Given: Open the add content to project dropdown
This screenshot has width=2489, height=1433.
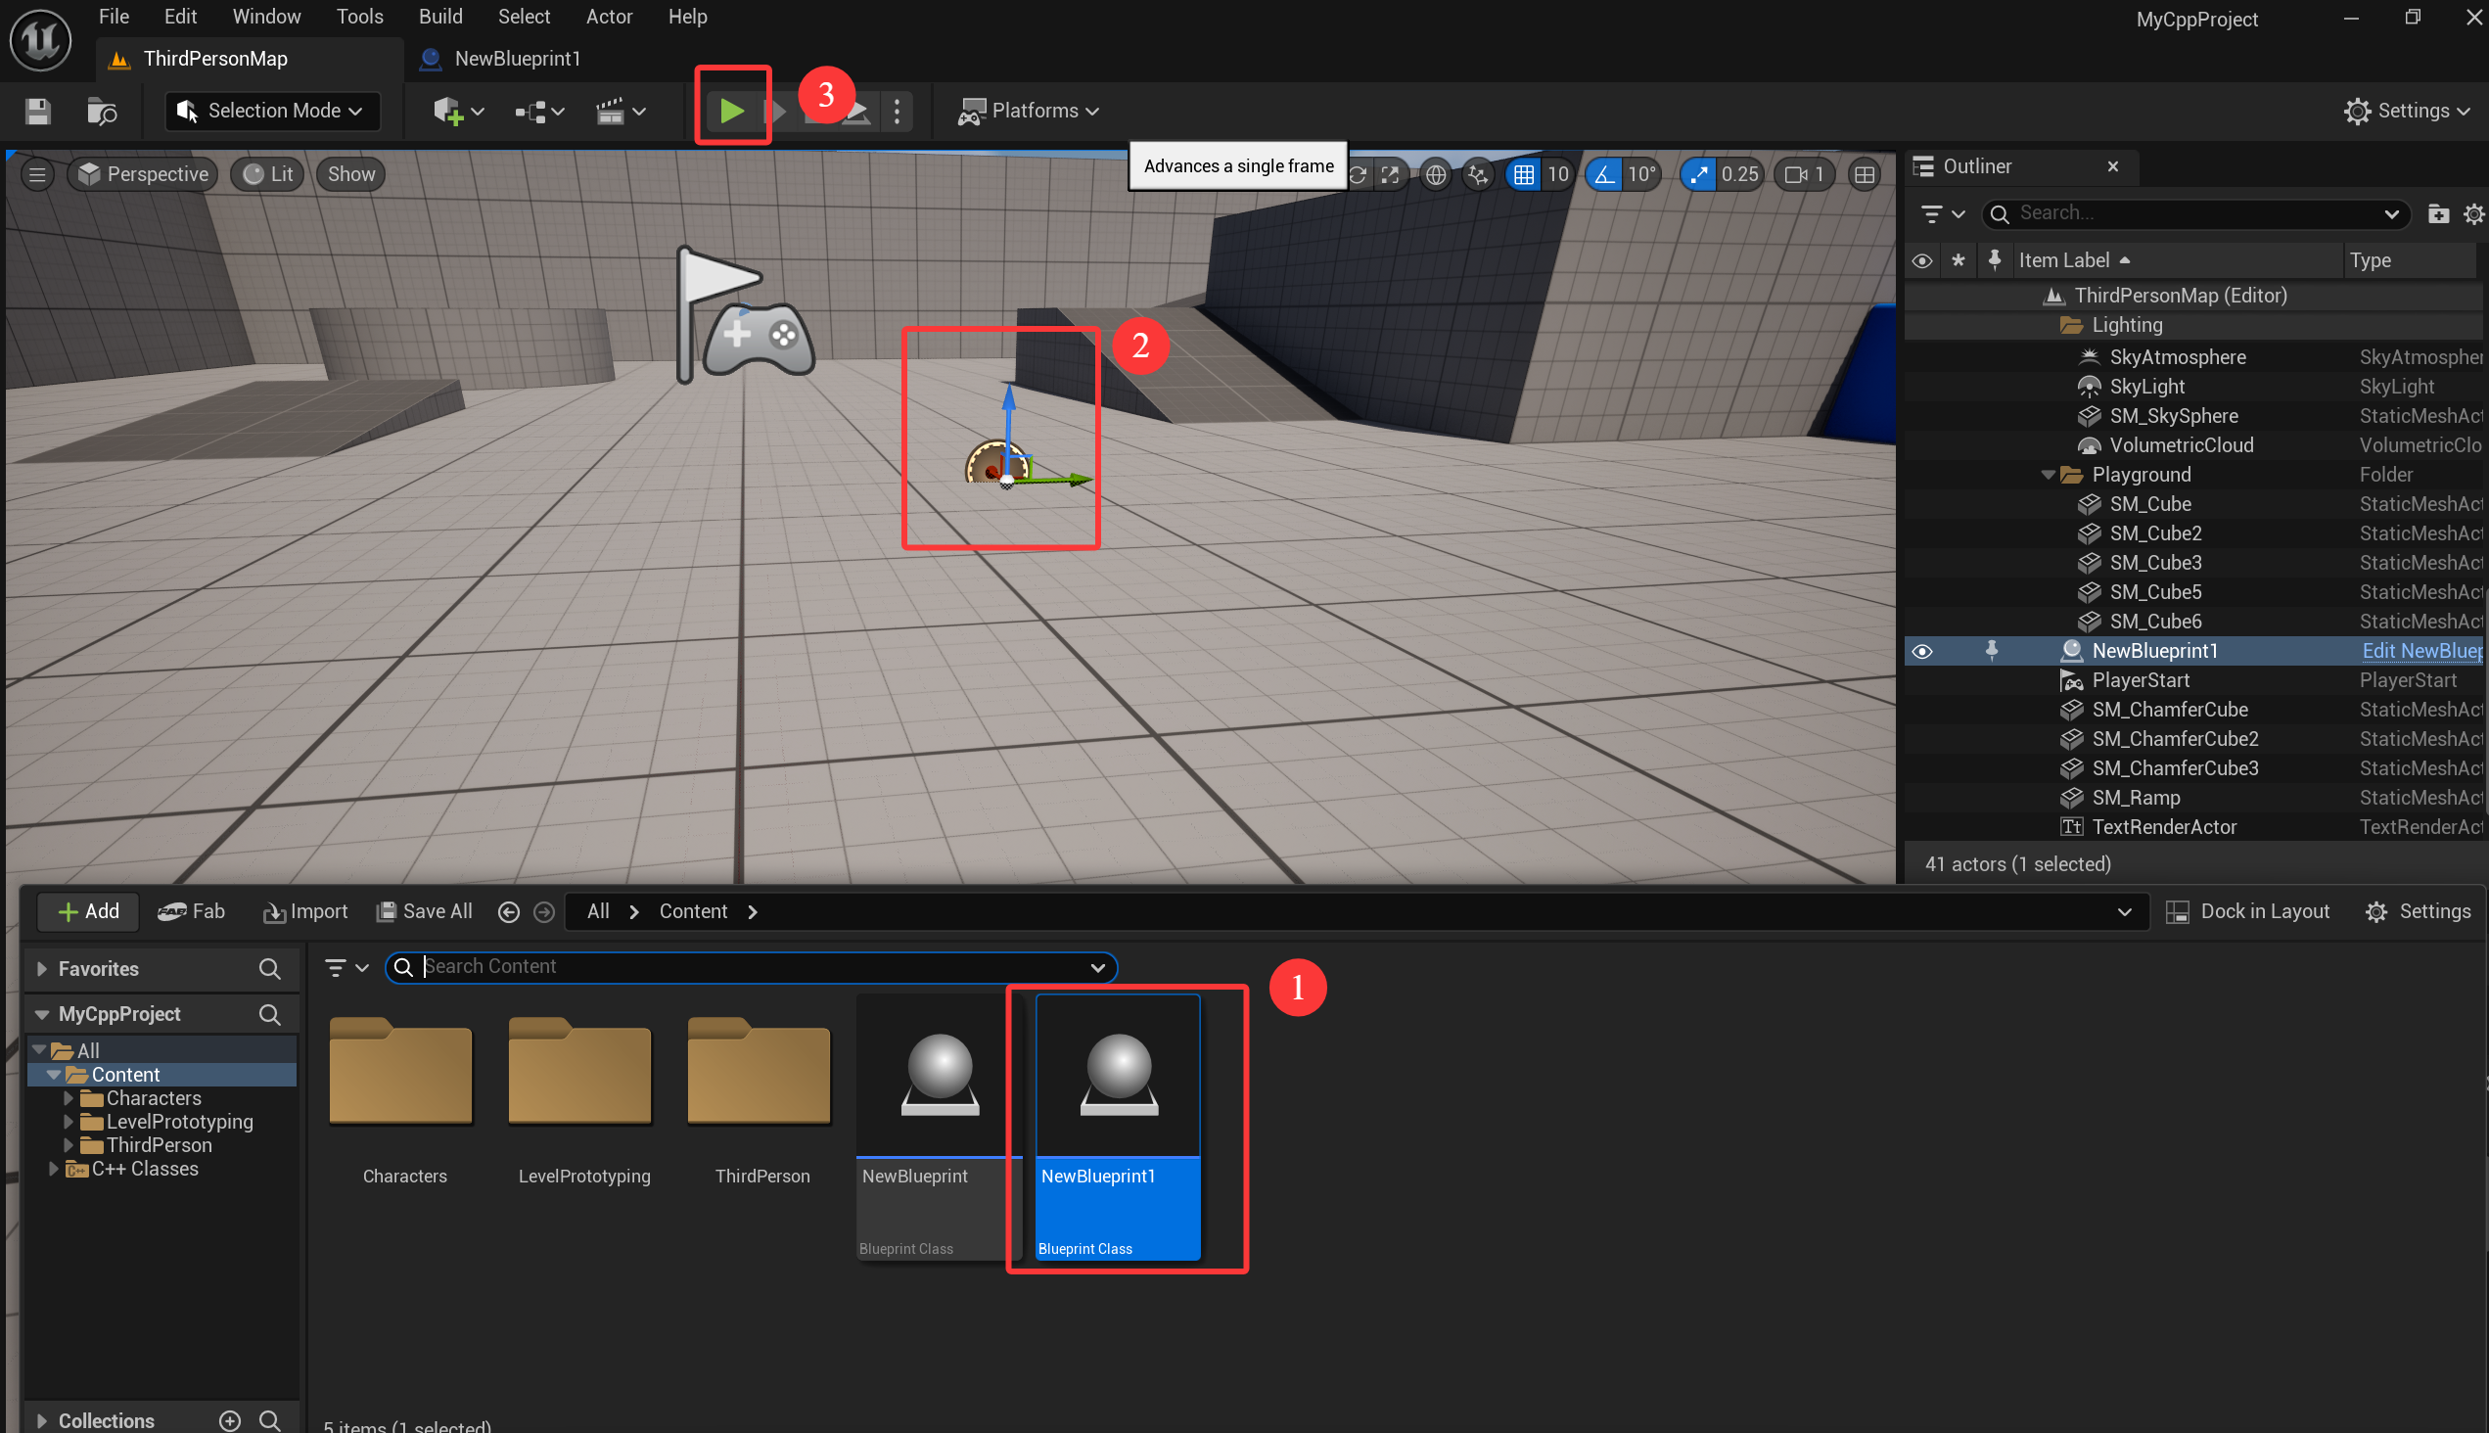Looking at the screenshot, I should 458,112.
